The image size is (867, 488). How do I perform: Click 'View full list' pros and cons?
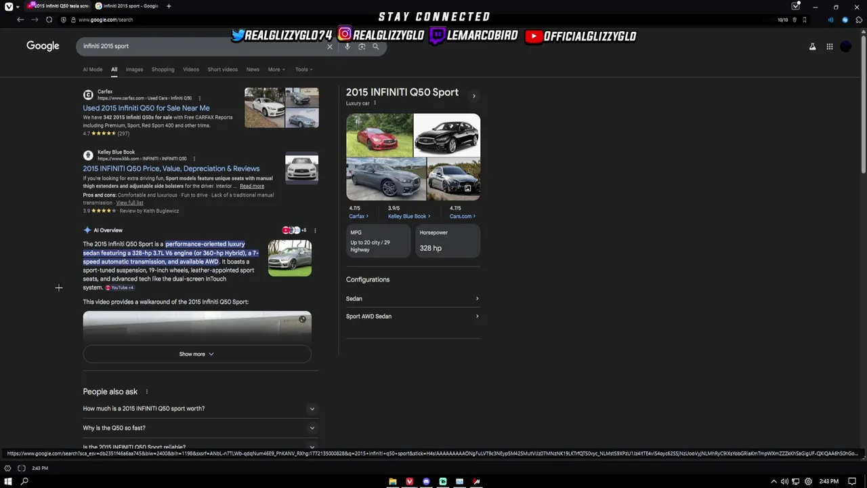pos(129,203)
